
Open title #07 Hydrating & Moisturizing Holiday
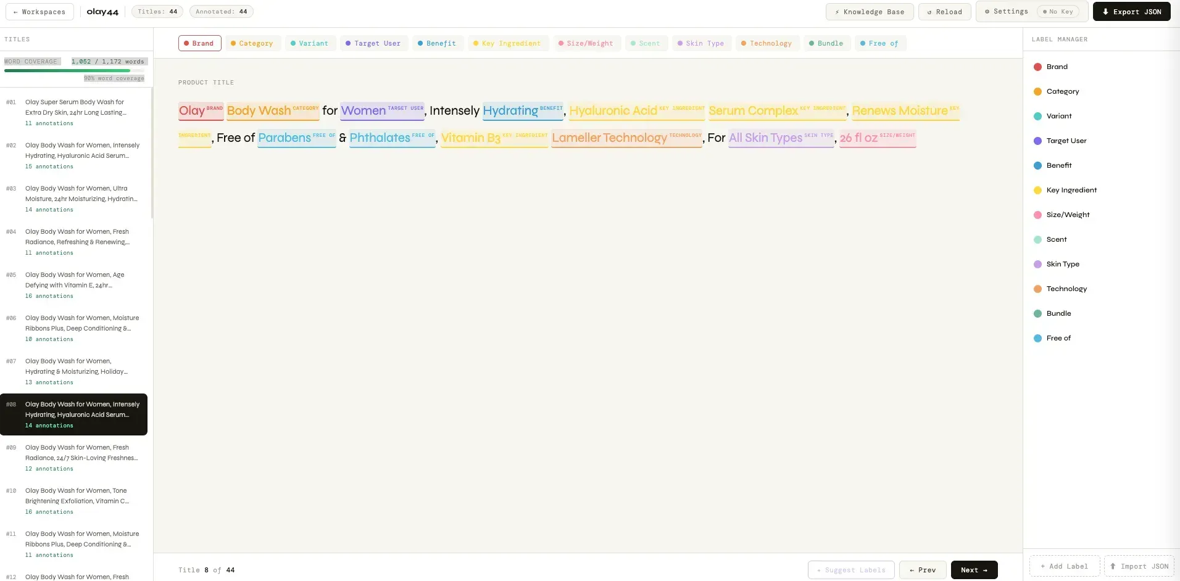[x=74, y=371]
